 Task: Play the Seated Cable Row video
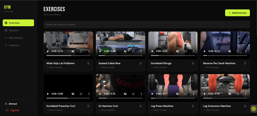100,51
